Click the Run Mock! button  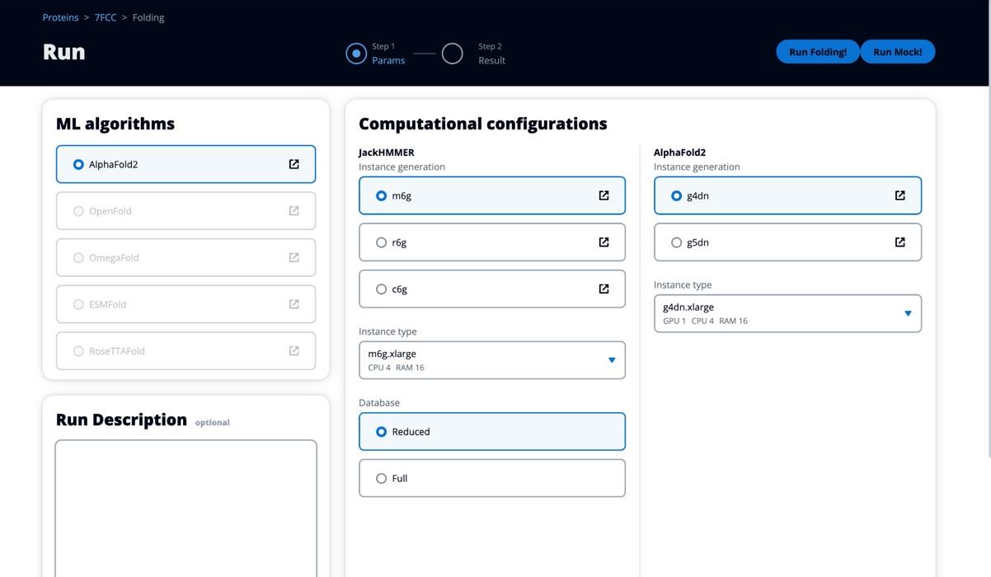(x=897, y=52)
